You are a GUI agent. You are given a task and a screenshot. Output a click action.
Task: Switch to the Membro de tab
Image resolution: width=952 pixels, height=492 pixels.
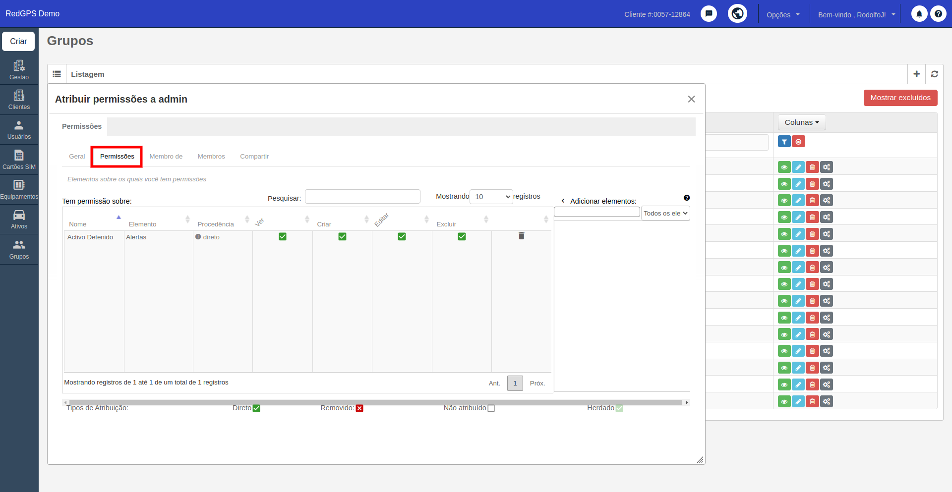166,157
